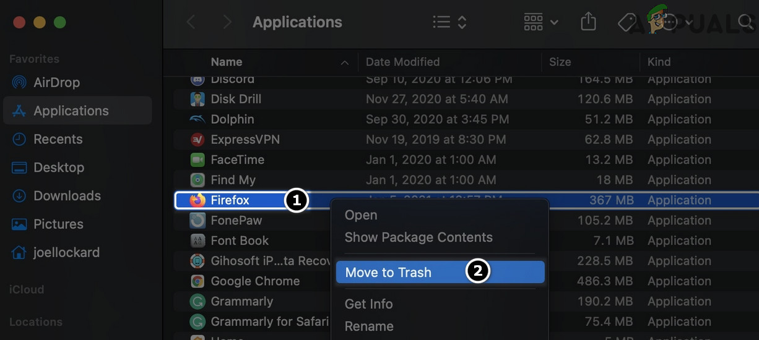Screen dimensions: 759x340
Task: Select the Grammarly for Safari row
Action: [x=269, y=321]
